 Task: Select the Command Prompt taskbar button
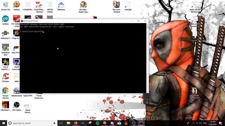tap(141, 123)
